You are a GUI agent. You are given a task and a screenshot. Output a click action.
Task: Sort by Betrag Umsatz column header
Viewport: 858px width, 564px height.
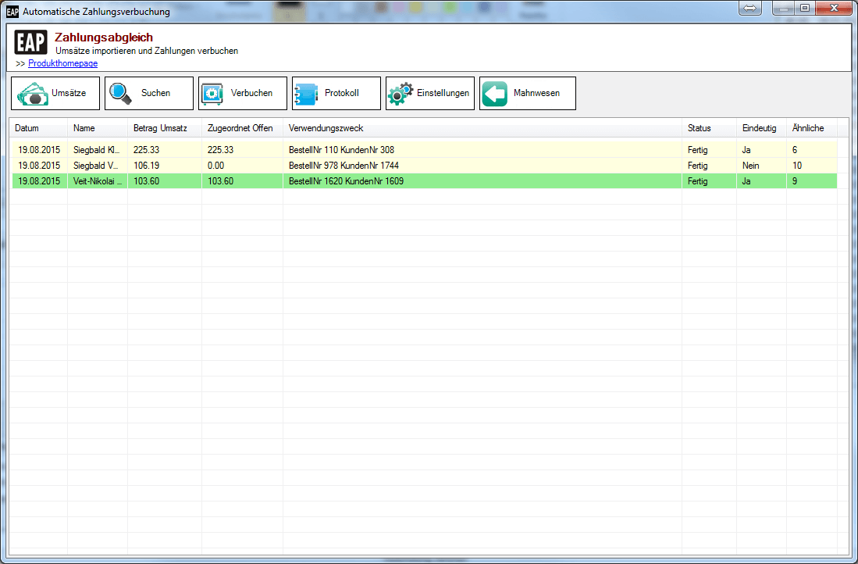(155, 128)
